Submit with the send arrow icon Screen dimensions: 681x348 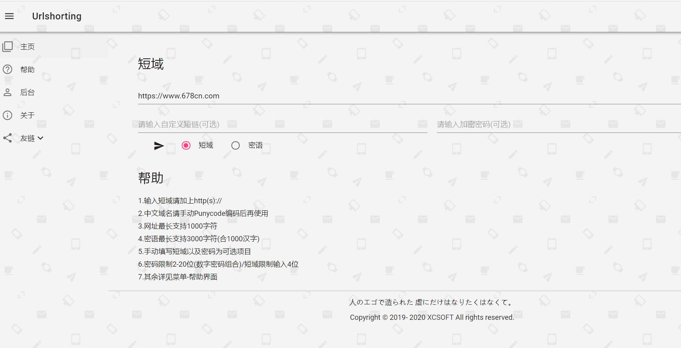(x=159, y=146)
